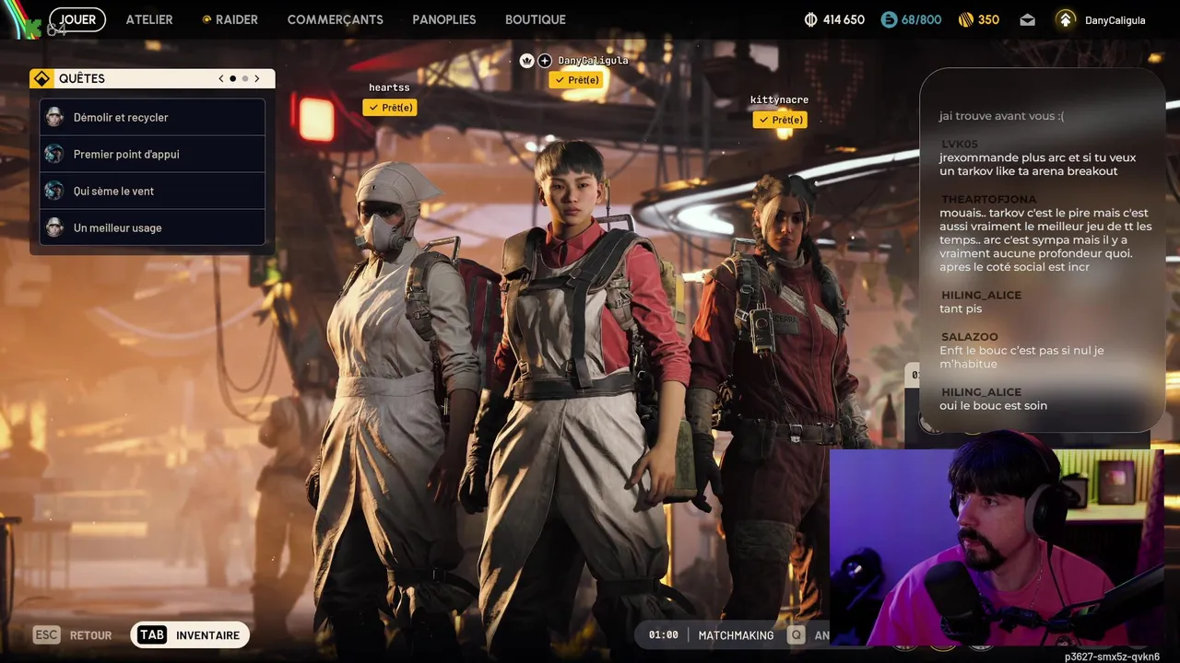The height and width of the screenshot is (663, 1180).
Task: Select the first quest page dot
Action: 232,78
